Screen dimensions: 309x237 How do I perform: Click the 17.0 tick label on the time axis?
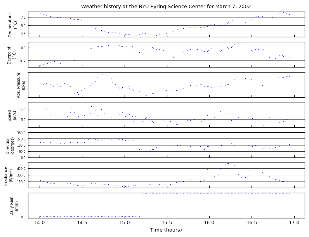[x=294, y=223]
